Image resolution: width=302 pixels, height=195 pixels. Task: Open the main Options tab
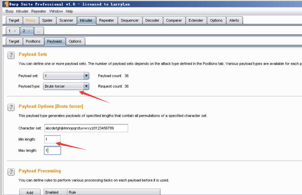[216, 20]
